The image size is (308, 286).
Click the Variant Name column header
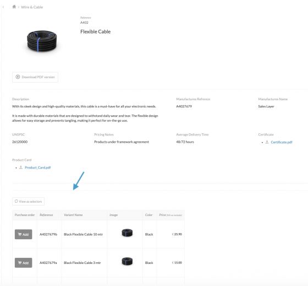pos(73,215)
